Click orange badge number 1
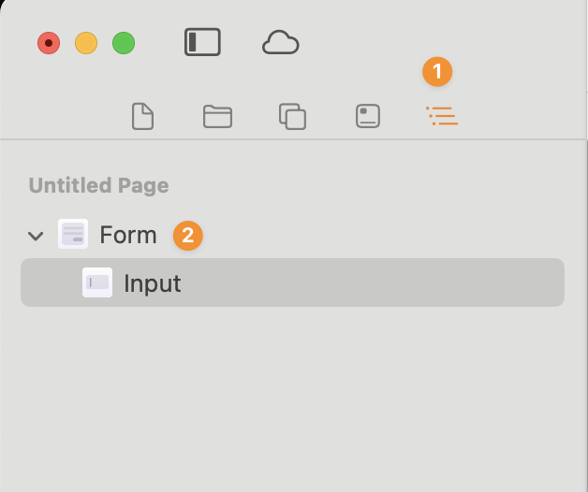588x492 pixels. coord(436,71)
